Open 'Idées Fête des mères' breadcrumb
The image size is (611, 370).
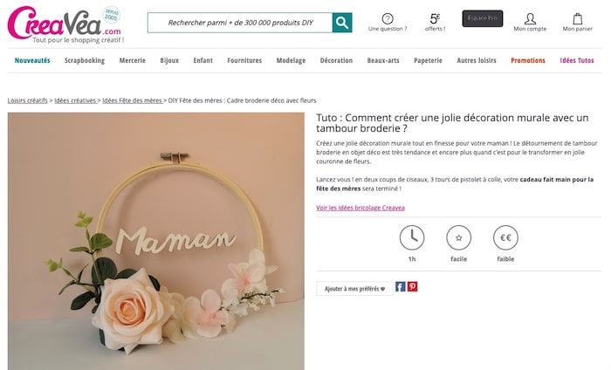[133, 100]
